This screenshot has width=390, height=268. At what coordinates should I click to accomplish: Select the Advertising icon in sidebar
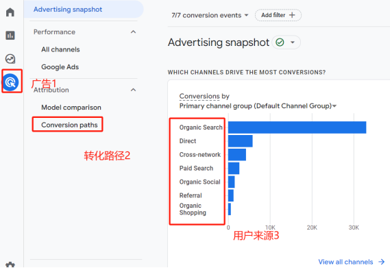pos(11,82)
